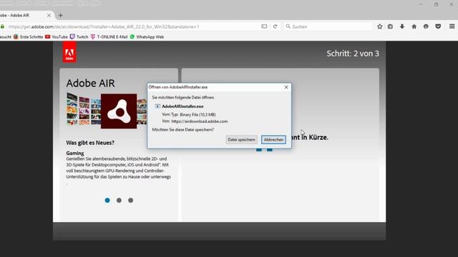Select the first blue carousel dot
Screen dimensions: 458x257
(107, 200)
